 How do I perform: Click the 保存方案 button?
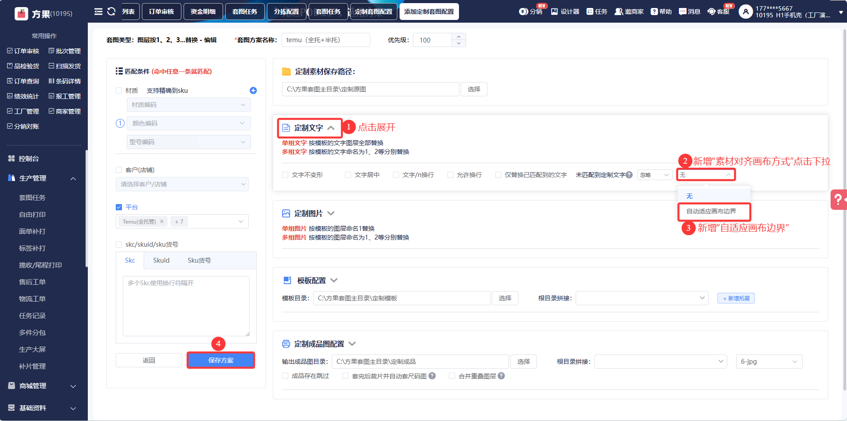click(221, 360)
